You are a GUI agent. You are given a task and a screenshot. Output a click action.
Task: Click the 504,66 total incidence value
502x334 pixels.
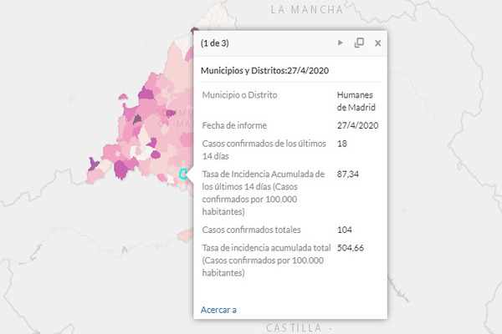pos(351,248)
